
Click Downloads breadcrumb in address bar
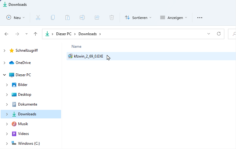(x=87, y=34)
